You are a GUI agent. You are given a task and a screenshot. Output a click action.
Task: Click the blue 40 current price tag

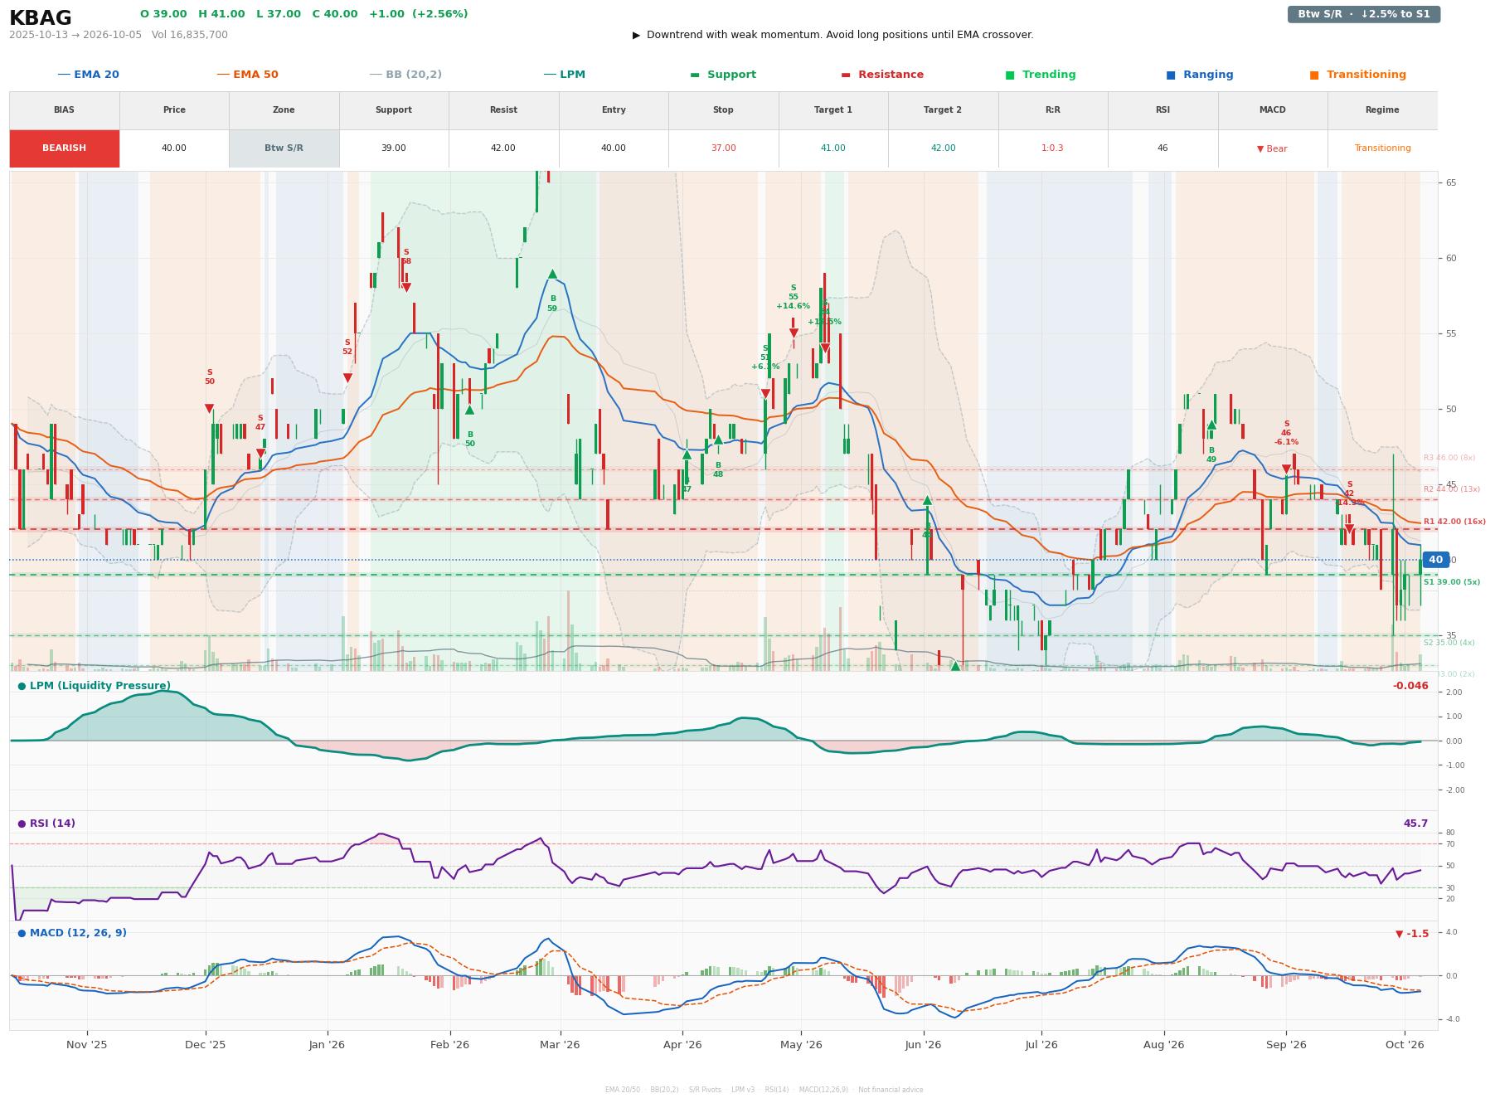(1435, 560)
